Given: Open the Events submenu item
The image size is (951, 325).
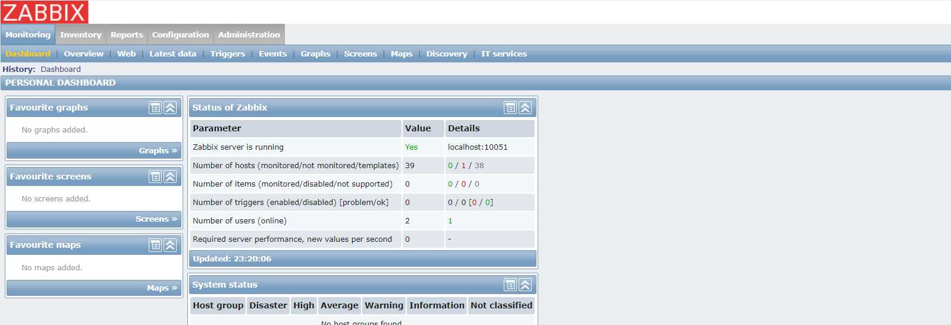Looking at the screenshot, I should pyautogui.click(x=273, y=53).
